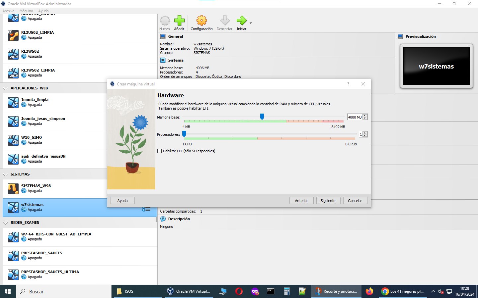The image size is (478, 298).
Task: Enable the Habilitar EFI checkbox
Action: click(x=160, y=151)
